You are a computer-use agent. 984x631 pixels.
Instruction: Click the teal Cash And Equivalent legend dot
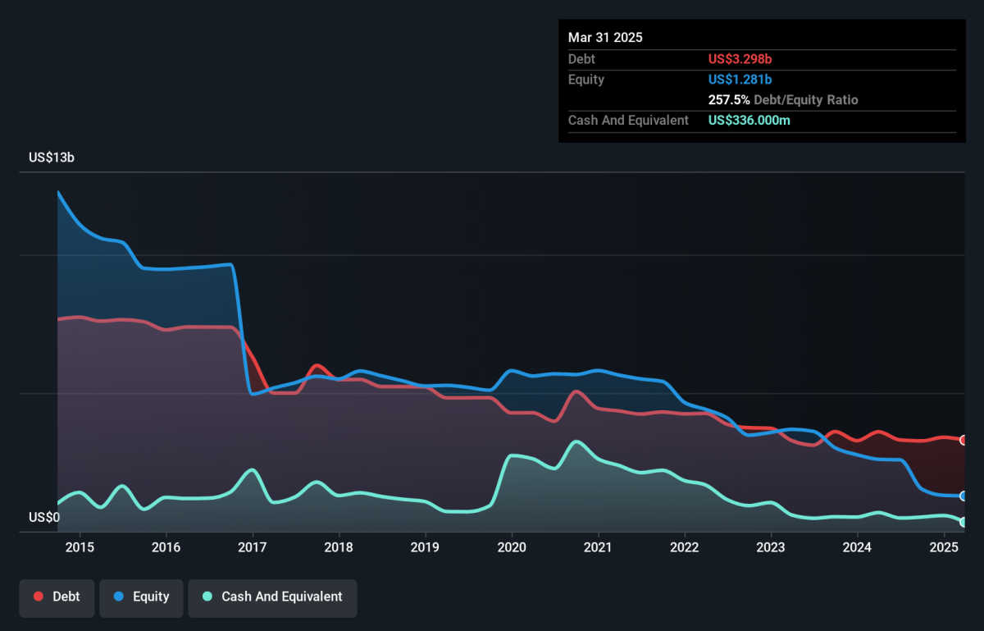[x=207, y=597]
